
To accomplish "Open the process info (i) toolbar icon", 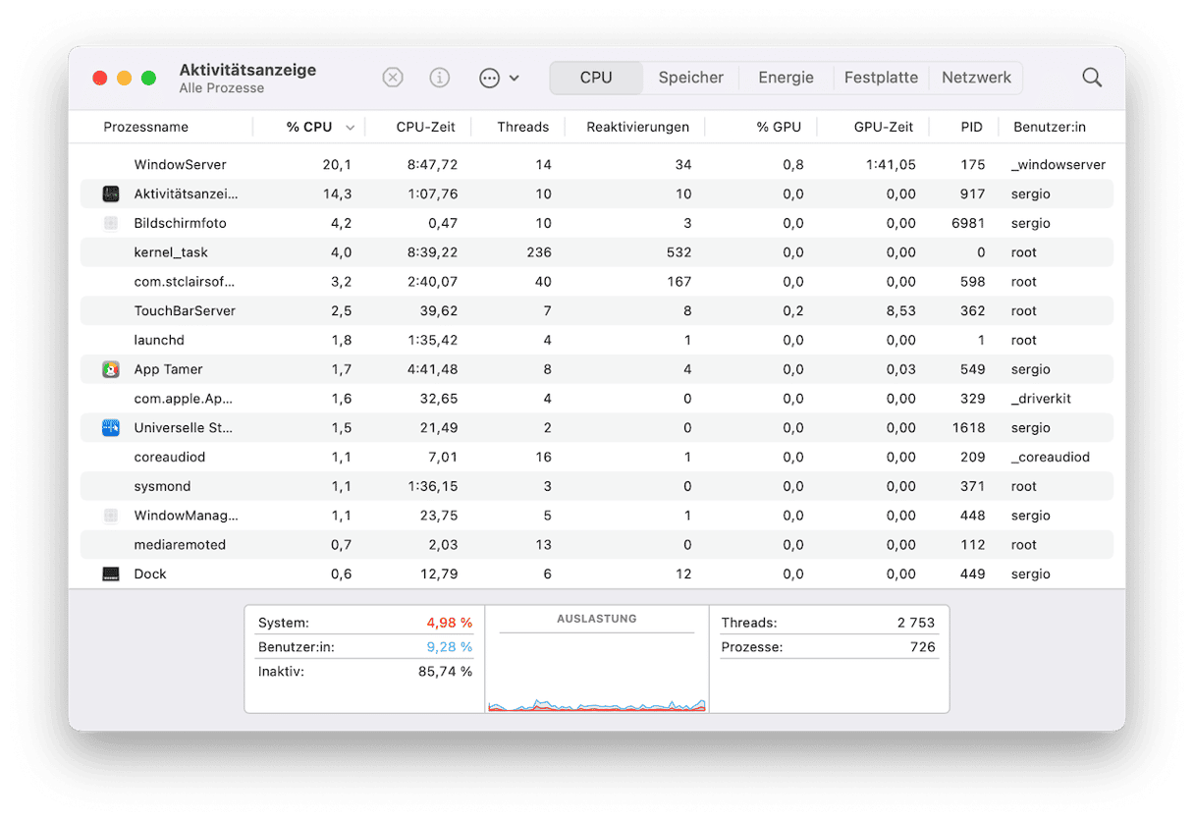I will [x=440, y=78].
